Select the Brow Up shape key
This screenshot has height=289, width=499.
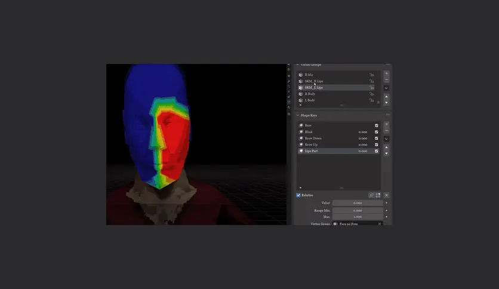(338, 144)
